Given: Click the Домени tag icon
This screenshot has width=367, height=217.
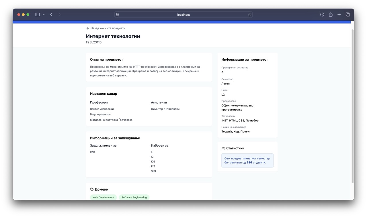Looking at the screenshot, I should 92,189.
